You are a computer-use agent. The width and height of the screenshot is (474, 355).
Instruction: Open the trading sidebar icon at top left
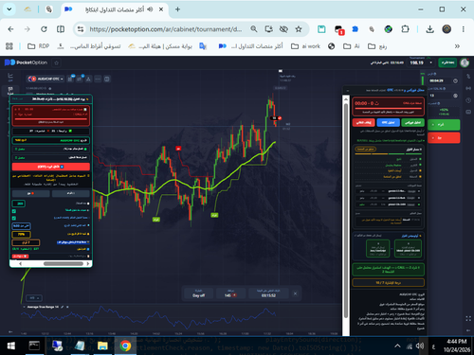tap(10, 76)
